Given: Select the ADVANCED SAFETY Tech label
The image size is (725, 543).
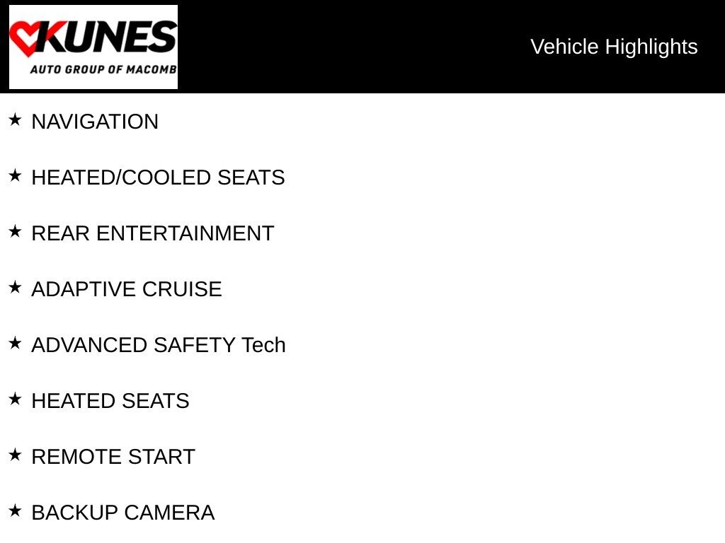Looking at the screenshot, I should [x=159, y=345].
